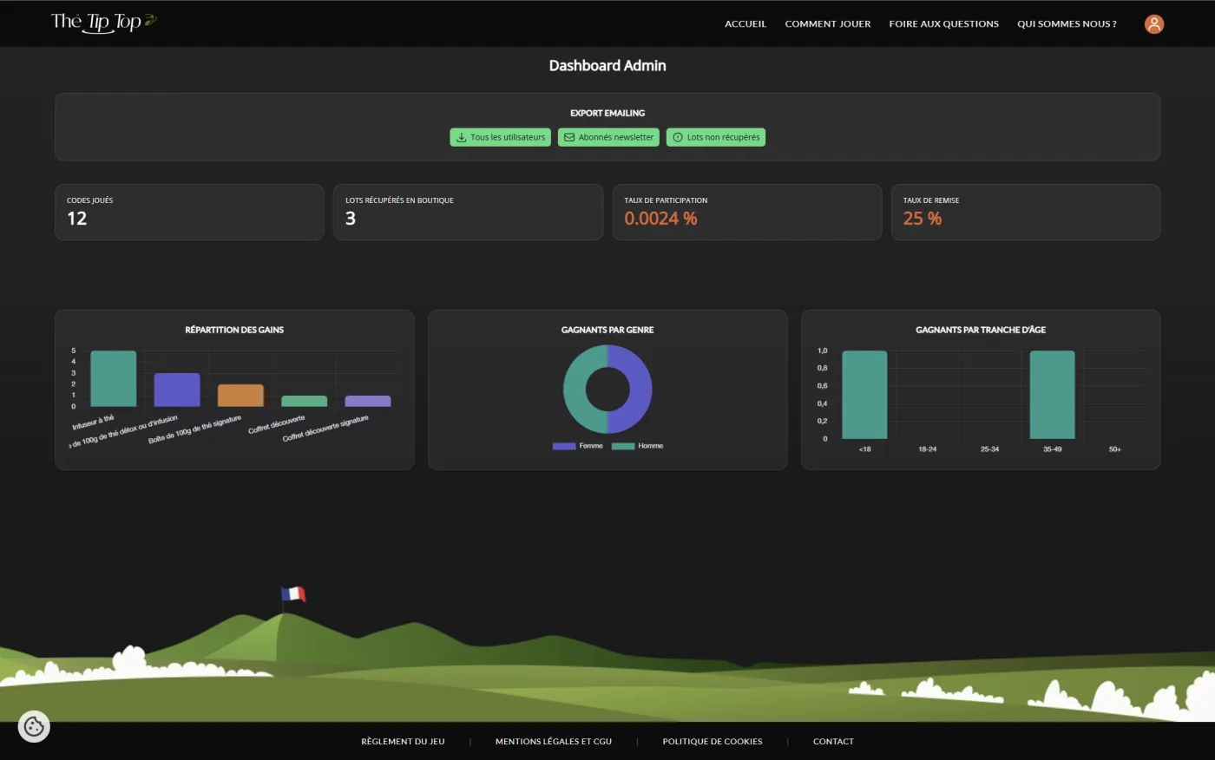Image resolution: width=1215 pixels, height=760 pixels.
Task: Click Gagnants par genre chart title
Action: (x=607, y=330)
